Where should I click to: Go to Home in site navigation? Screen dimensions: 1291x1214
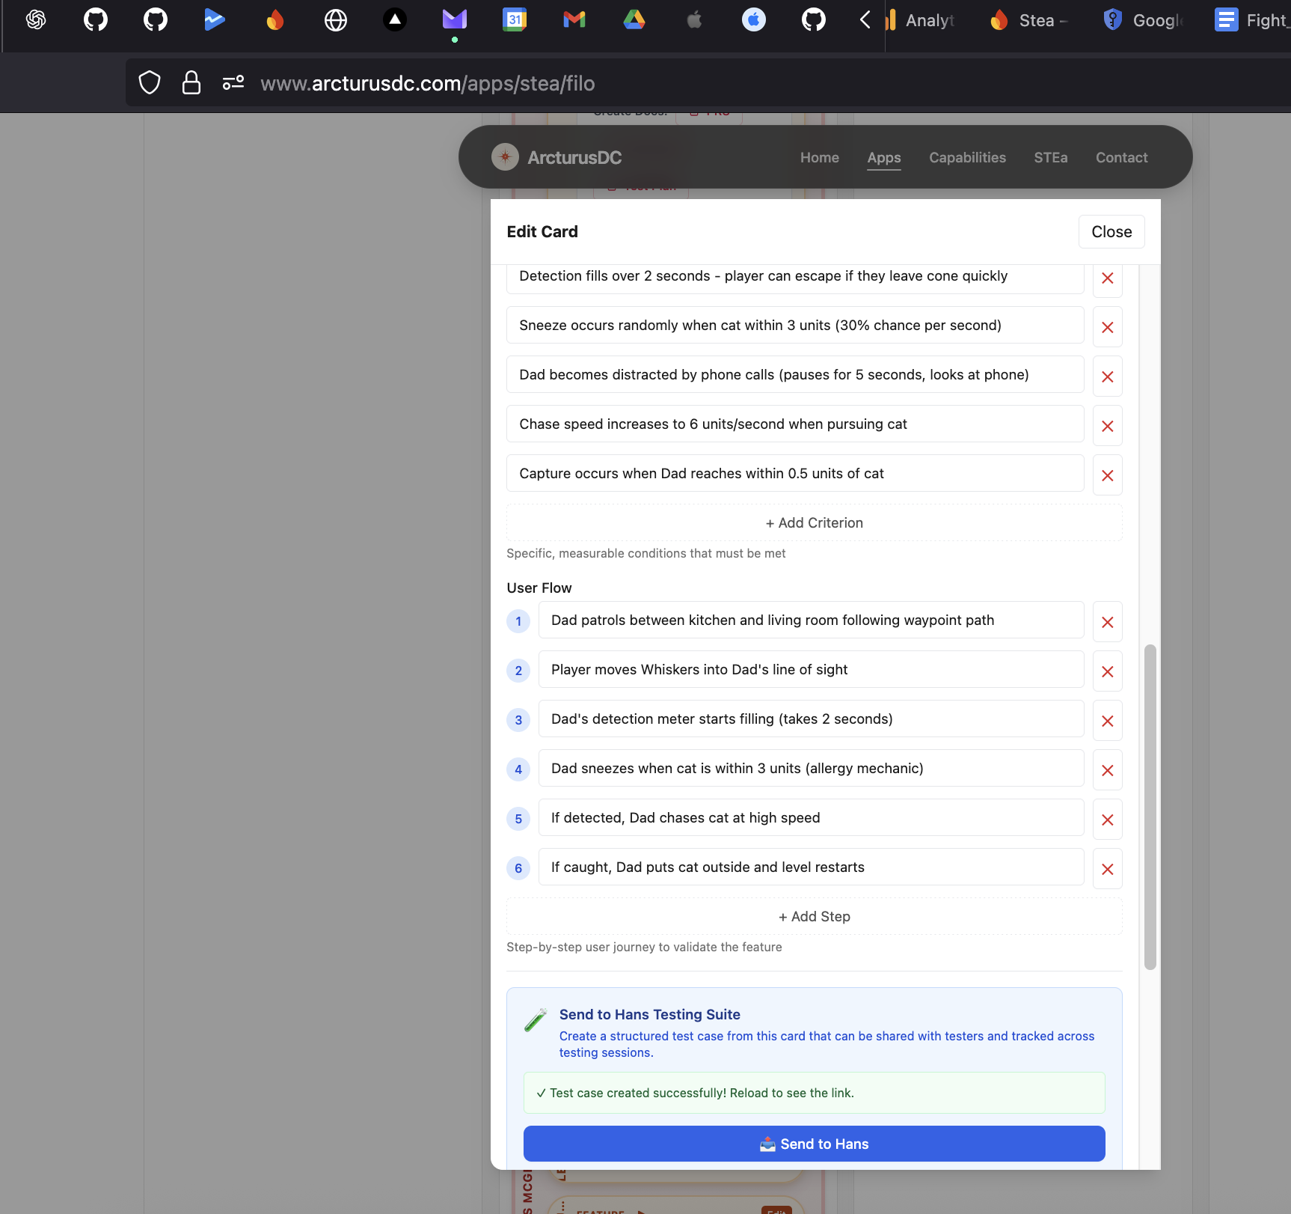tap(820, 157)
